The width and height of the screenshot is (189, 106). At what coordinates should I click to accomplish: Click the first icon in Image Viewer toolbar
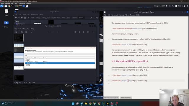click(16, 32)
